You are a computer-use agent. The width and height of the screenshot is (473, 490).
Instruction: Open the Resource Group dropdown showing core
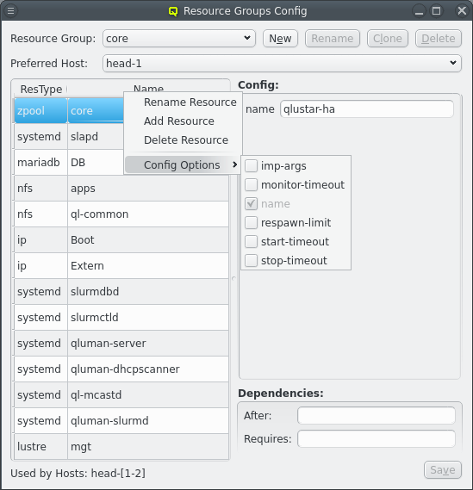pyautogui.click(x=179, y=39)
